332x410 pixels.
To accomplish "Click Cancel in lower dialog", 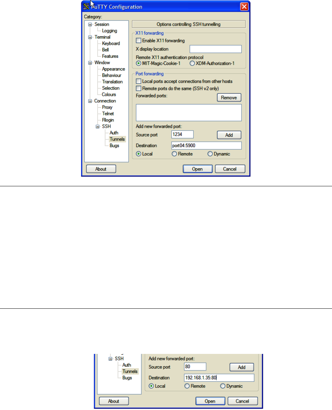I will coord(243,401).
